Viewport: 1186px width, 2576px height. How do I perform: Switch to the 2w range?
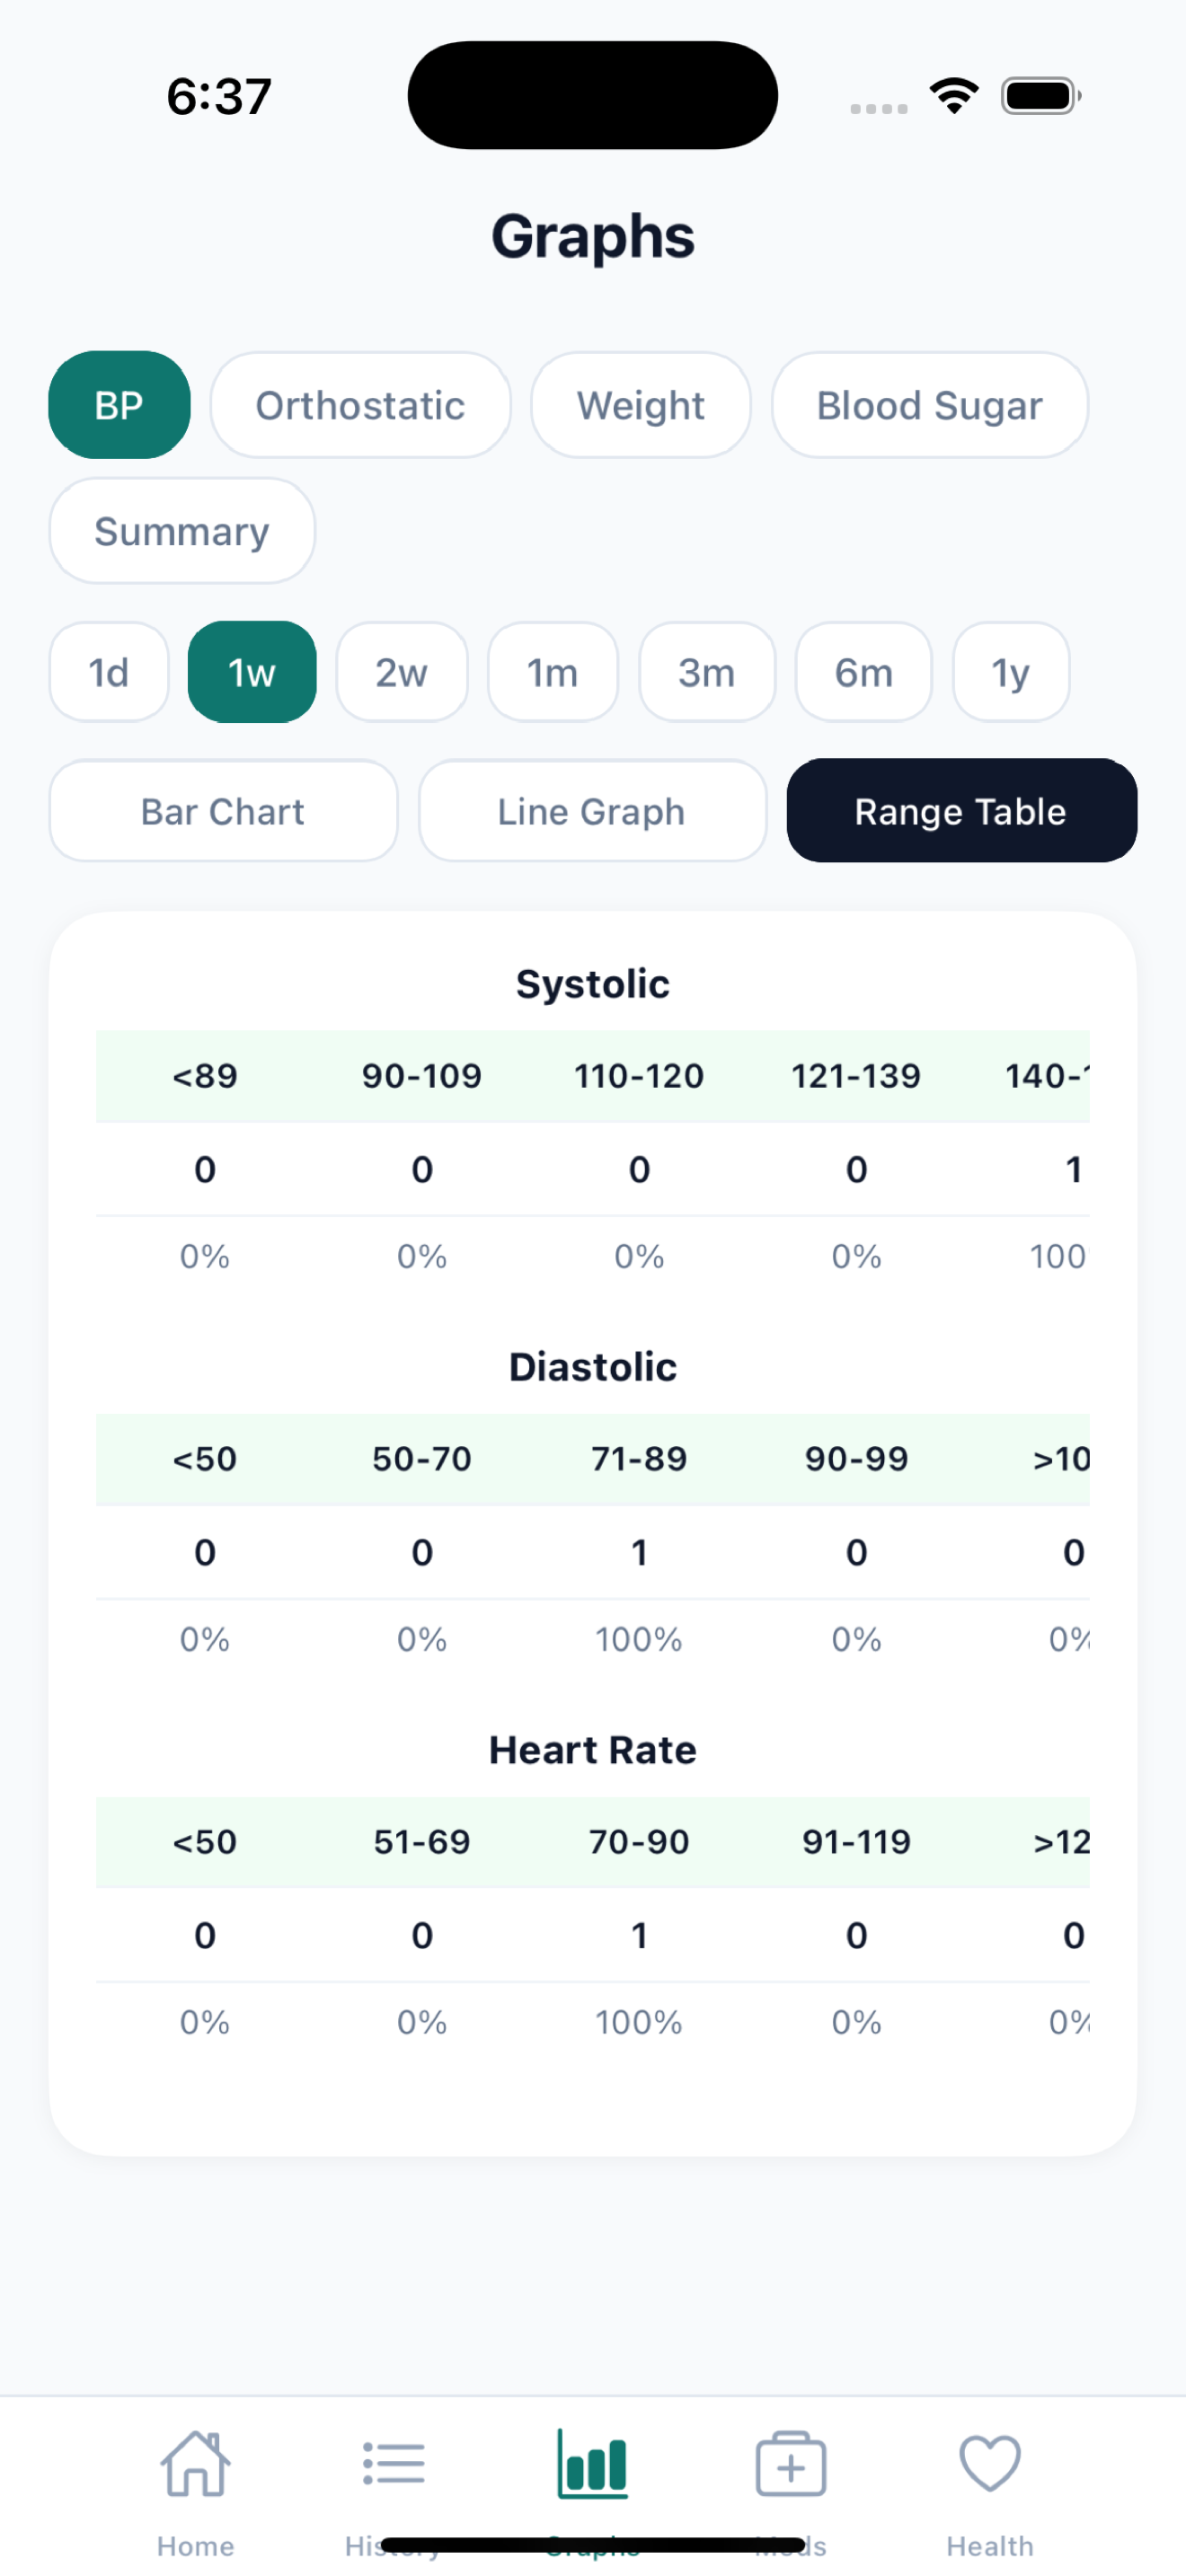(402, 672)
